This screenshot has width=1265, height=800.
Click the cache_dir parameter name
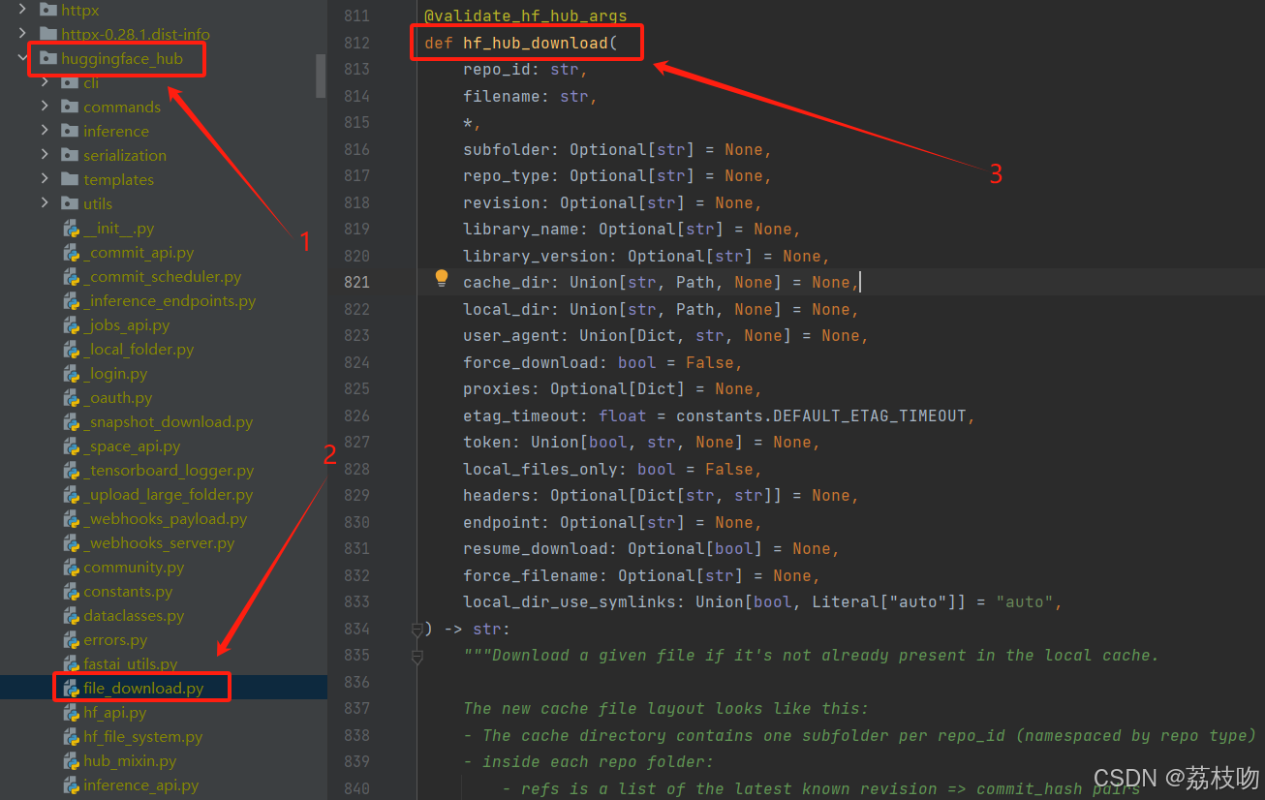pyautogui.click(x=507, y=283)
